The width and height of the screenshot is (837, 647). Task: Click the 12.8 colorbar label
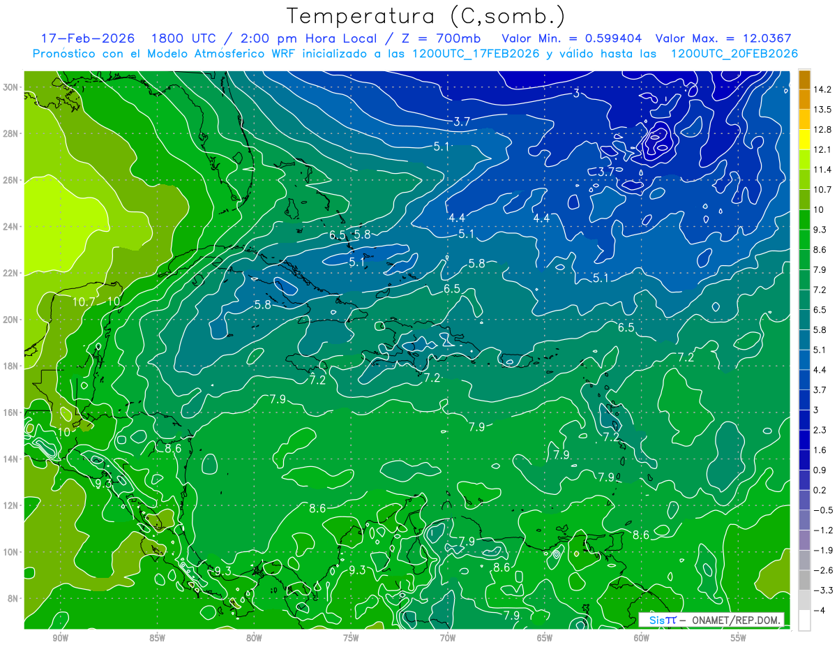(x=823, y=129)
